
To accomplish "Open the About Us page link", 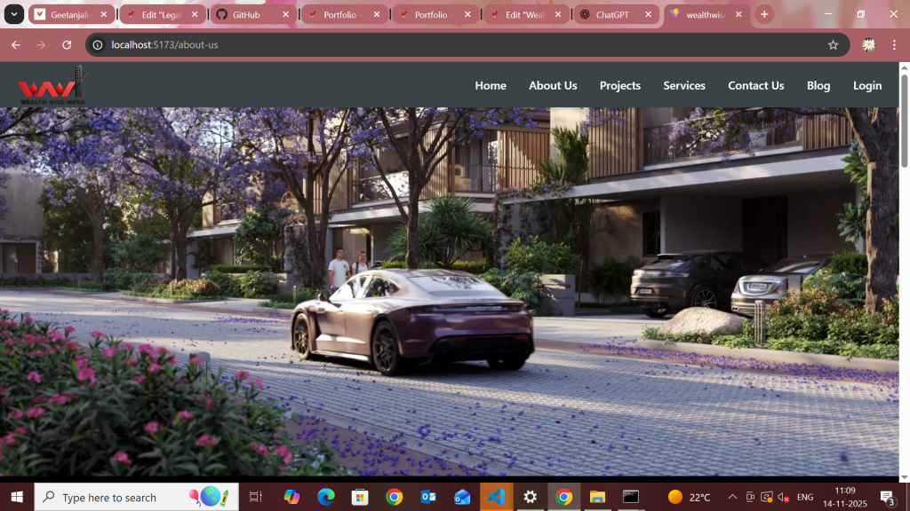I will point(553,86).
